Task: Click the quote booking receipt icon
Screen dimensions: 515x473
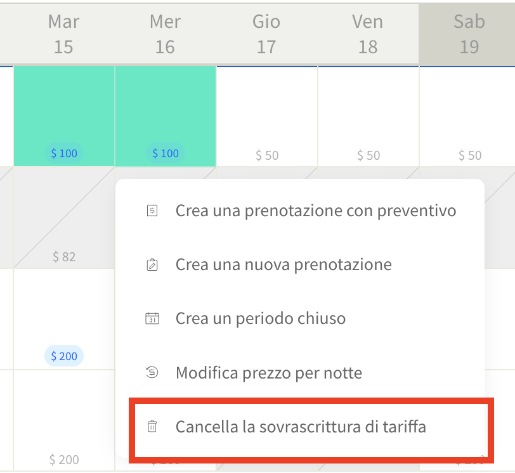Action: coord(152,211)
